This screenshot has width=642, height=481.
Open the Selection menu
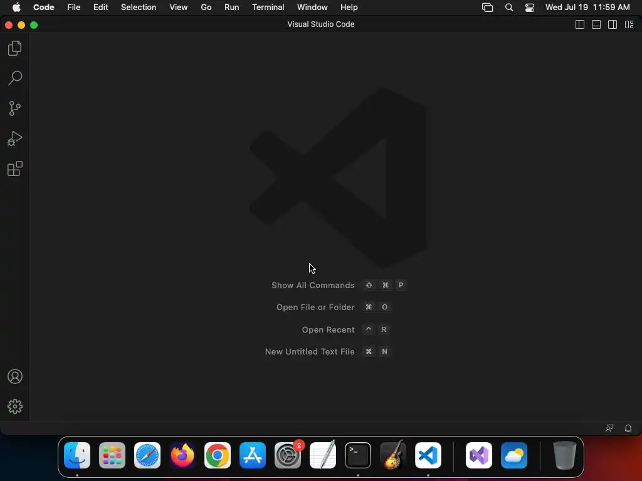click(139, 7)
